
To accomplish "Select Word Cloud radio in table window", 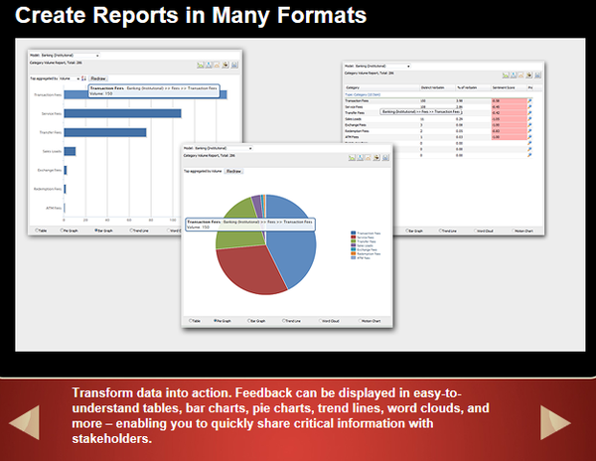I will [x=476, y=230].
